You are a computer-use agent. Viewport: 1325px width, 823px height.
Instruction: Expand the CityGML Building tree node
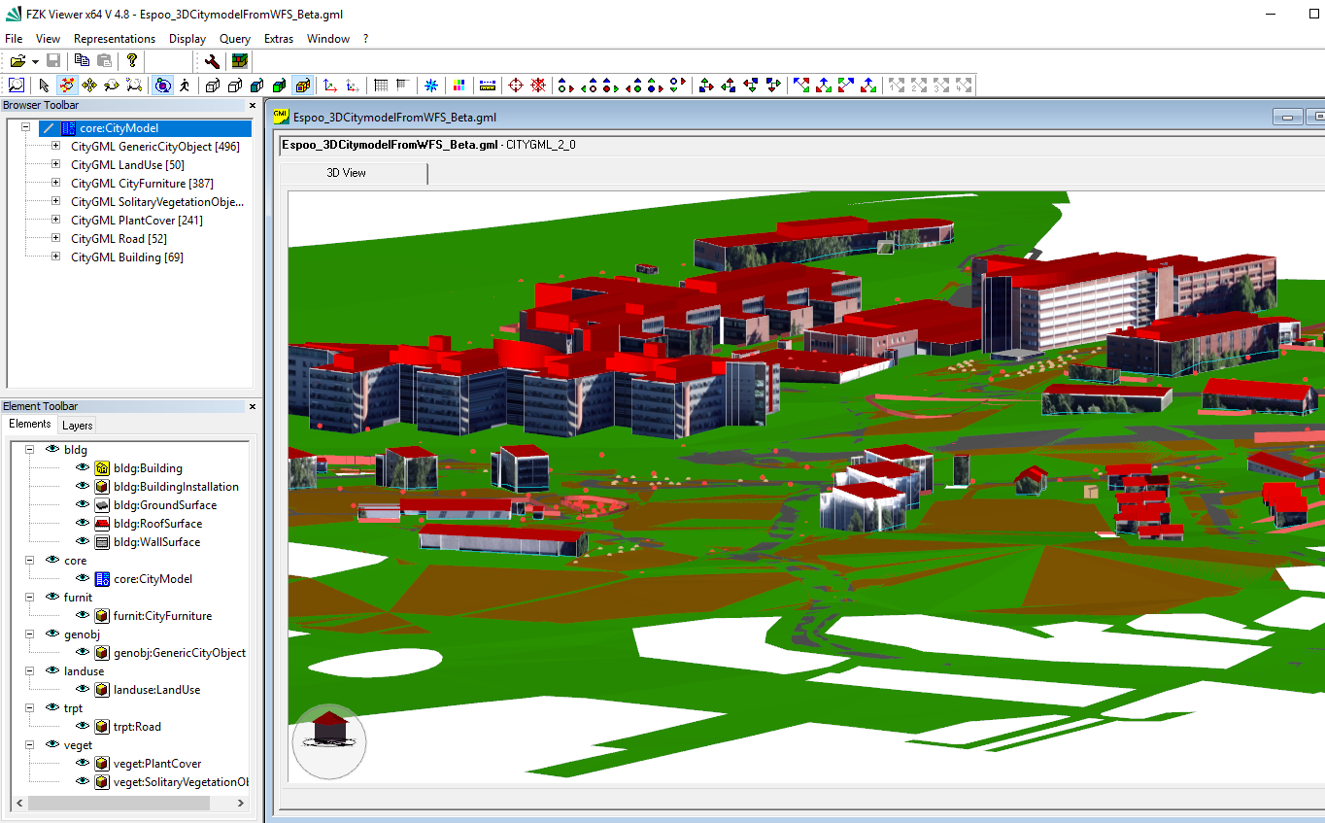(54, 257)
